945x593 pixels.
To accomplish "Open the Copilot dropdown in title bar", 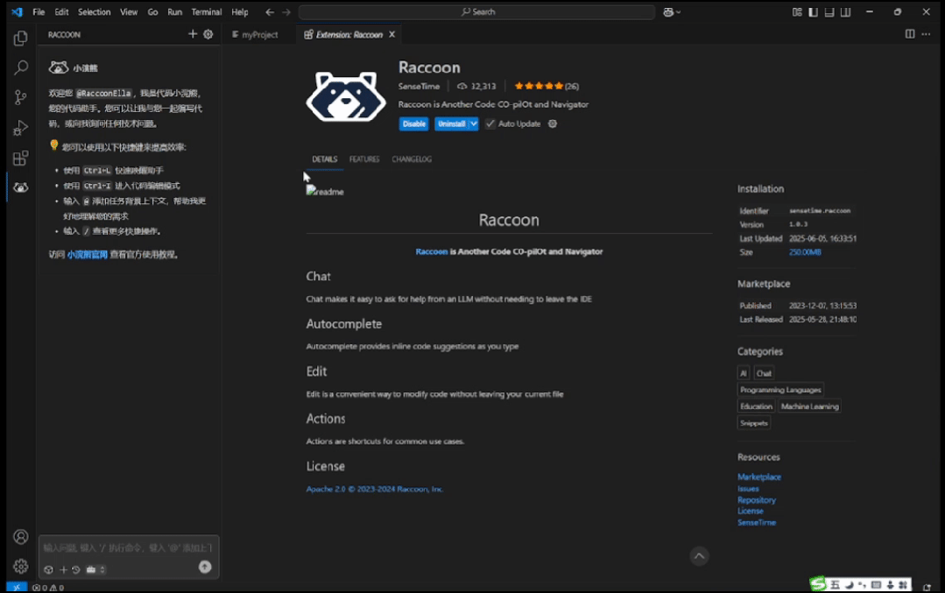I will [672, 12].
